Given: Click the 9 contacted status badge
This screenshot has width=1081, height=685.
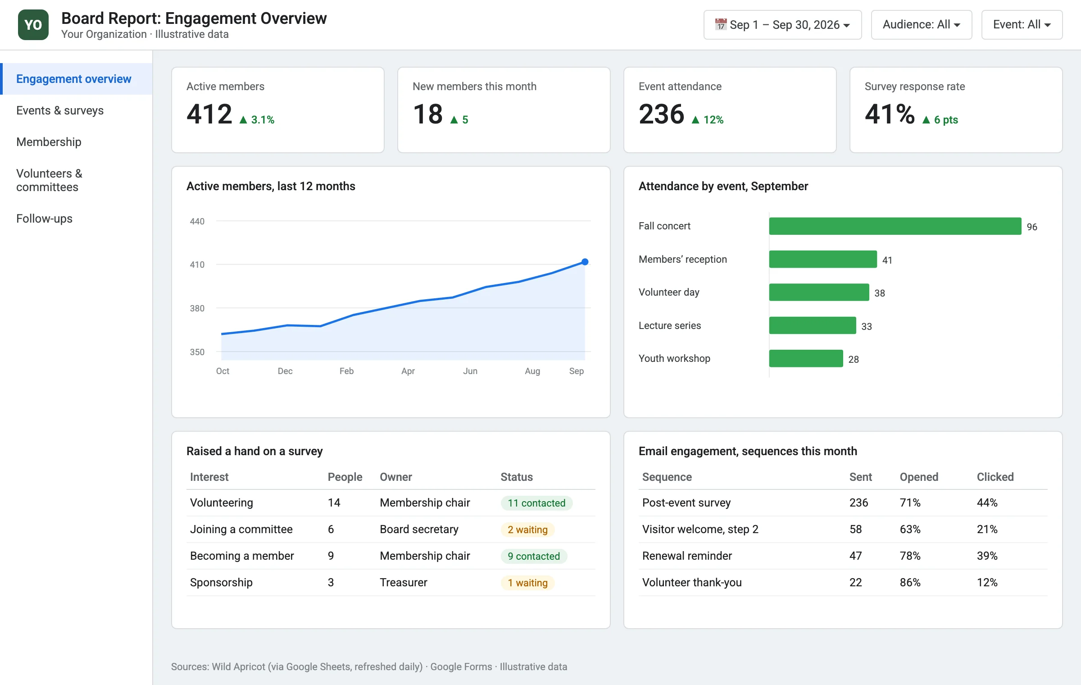Looking at the screenshot, I should click(x=534, y=556).
